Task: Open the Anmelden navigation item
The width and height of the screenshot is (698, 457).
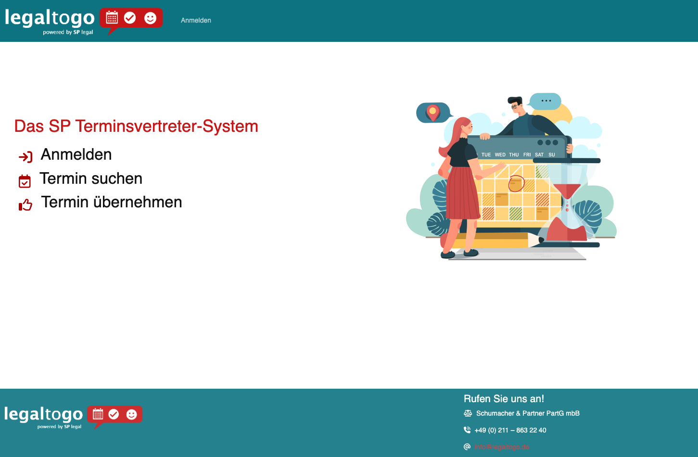Action: [195, 20]
